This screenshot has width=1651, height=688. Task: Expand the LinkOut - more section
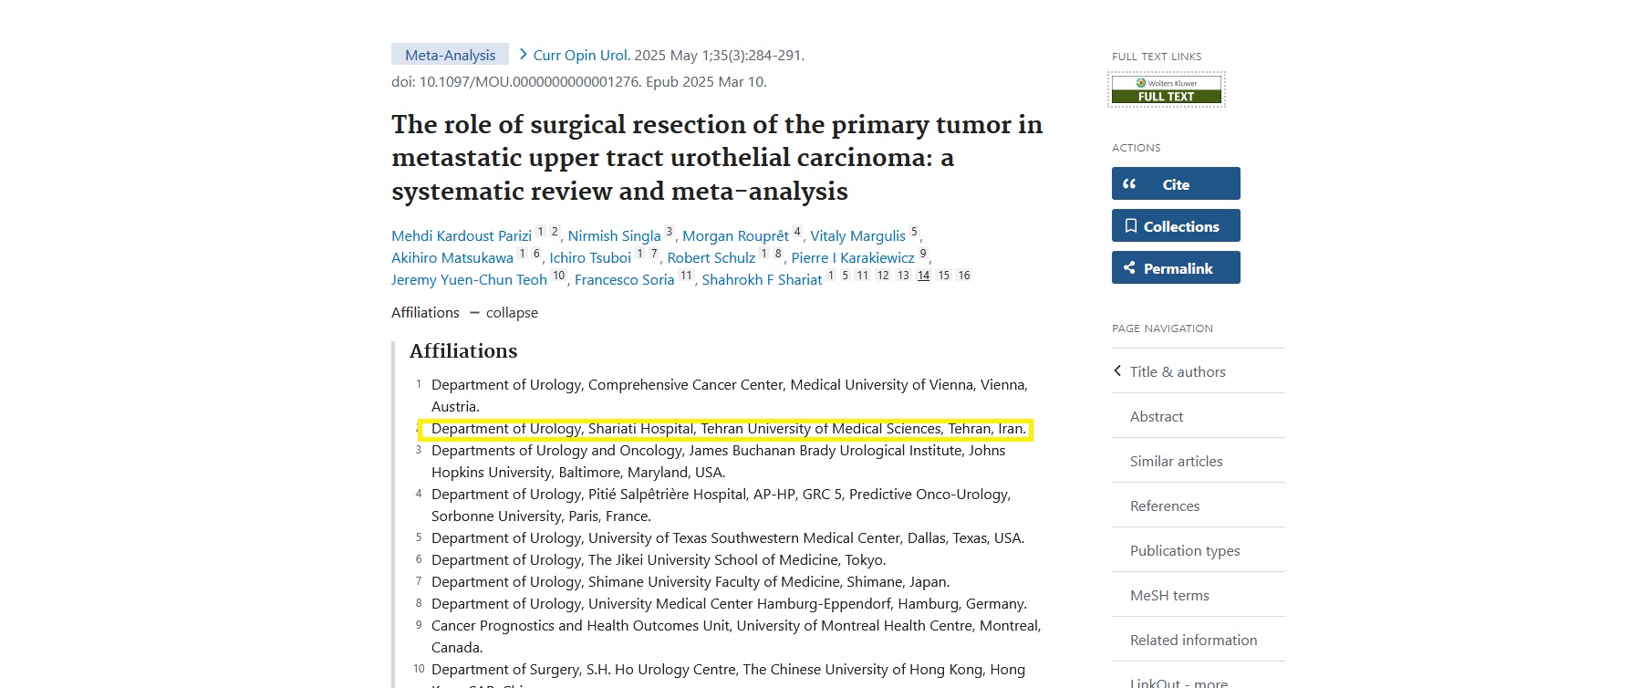tap(1178, 681)
